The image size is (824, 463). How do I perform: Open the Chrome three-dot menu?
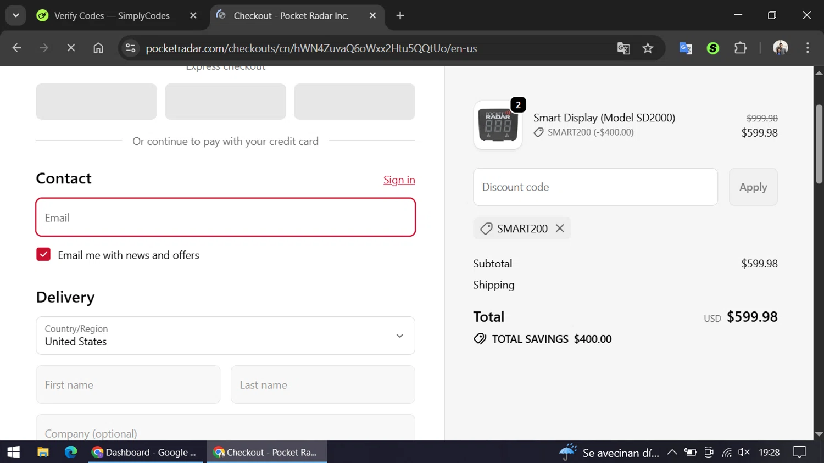(x=808, y=48)
